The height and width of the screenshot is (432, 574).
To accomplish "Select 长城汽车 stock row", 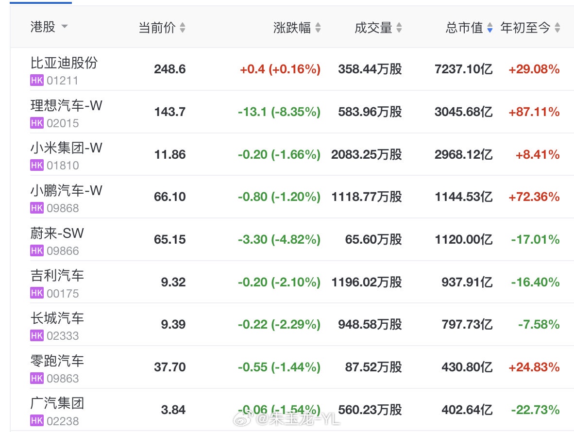I will [x=57, y=318].
